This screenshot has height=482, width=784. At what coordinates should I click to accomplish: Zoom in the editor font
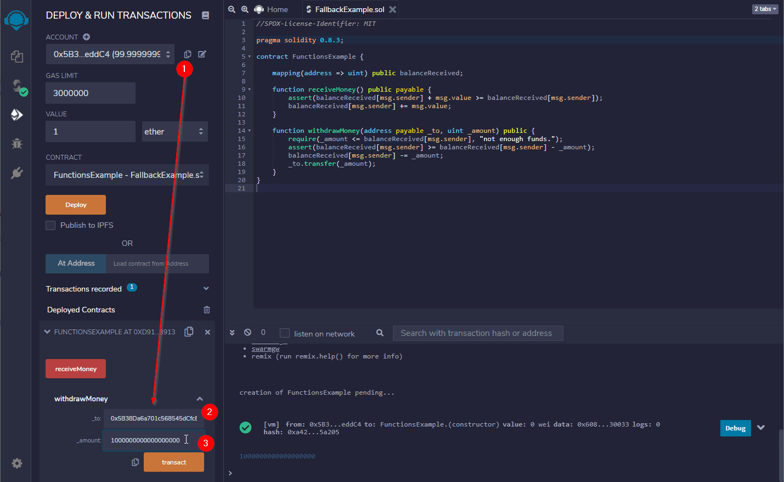pos(245,9)
